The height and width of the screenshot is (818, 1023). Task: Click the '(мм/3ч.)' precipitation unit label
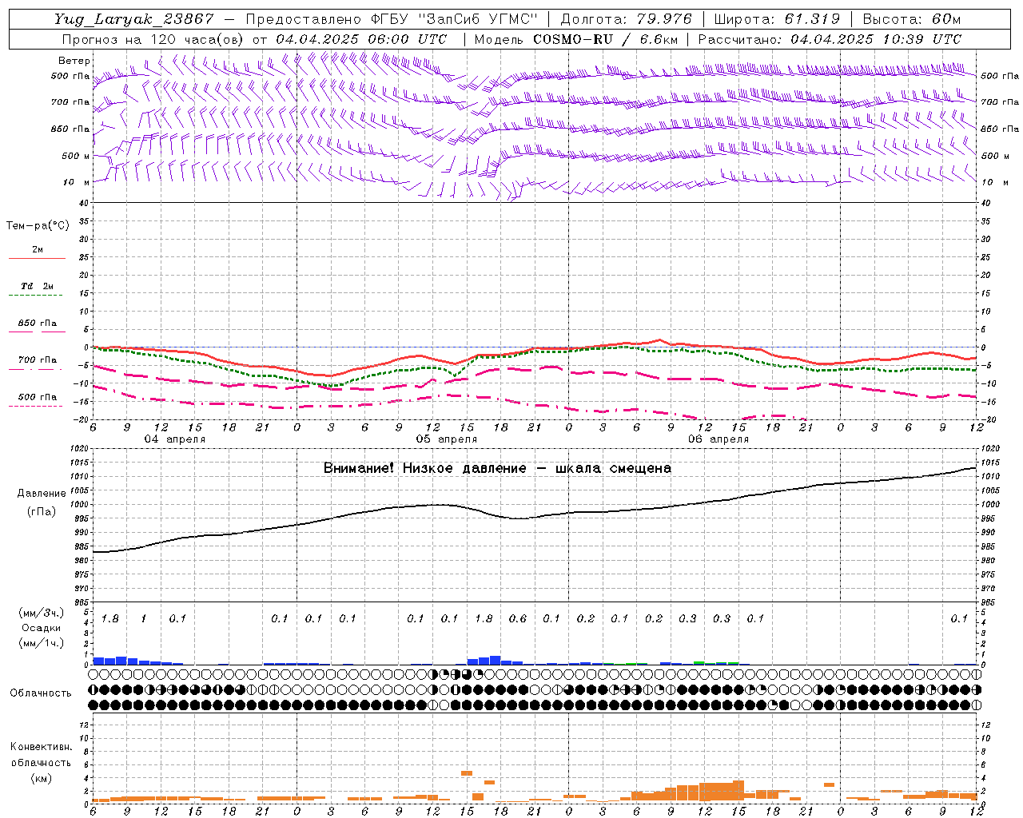pos(41,613)
